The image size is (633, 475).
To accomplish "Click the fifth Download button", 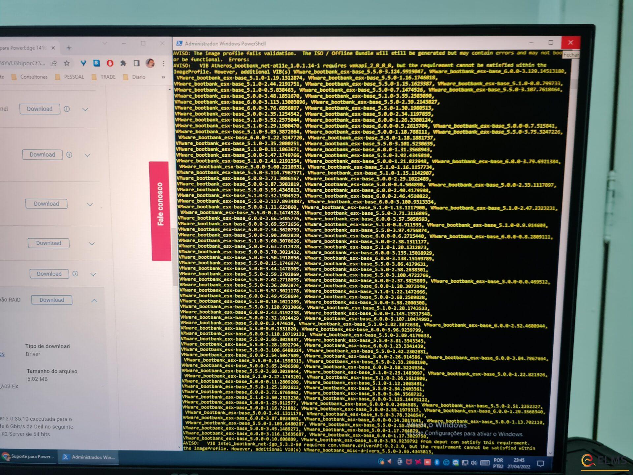I will [x=49, y=274].
